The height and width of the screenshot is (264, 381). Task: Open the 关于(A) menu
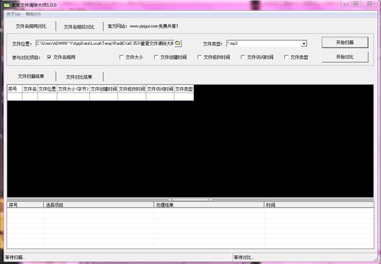pos(13,14)
